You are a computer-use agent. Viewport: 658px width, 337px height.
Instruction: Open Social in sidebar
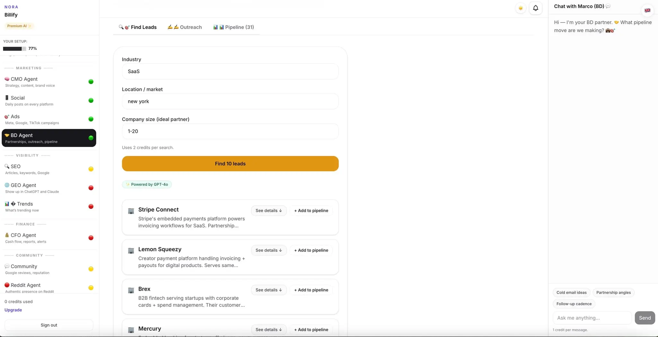click(x=49, y=100)
